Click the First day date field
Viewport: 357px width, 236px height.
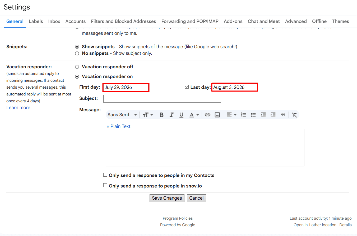(126, 87)
